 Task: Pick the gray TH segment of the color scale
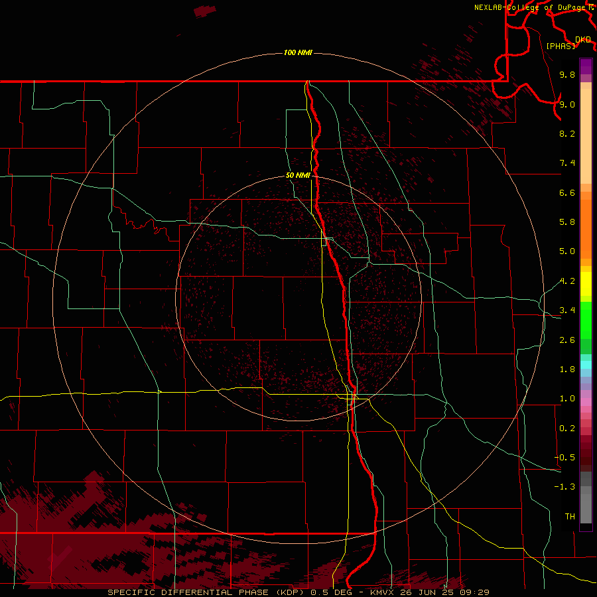coord(586,508)
